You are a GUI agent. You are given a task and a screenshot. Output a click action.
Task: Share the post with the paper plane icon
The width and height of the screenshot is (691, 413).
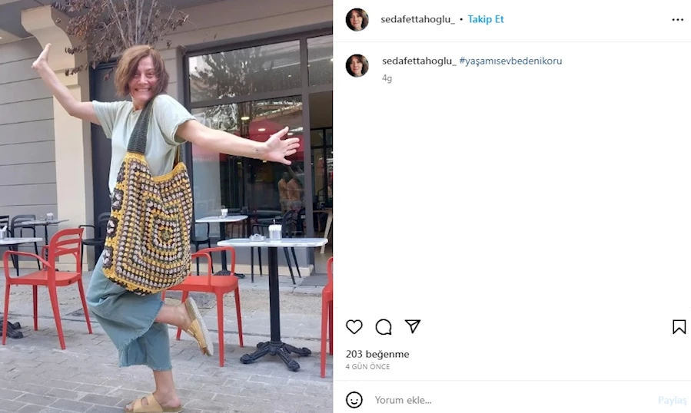[x=413, y=326]
